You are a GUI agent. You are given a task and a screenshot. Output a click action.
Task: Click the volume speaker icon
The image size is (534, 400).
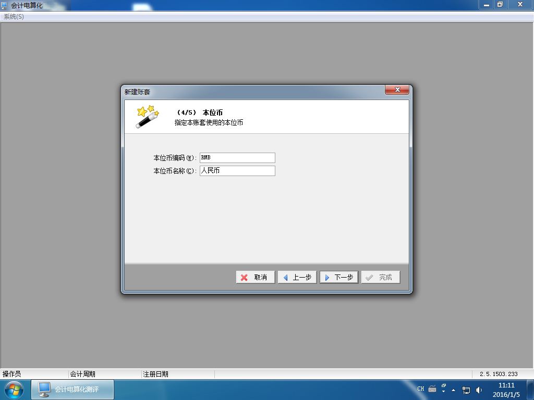tap(479, 390)
